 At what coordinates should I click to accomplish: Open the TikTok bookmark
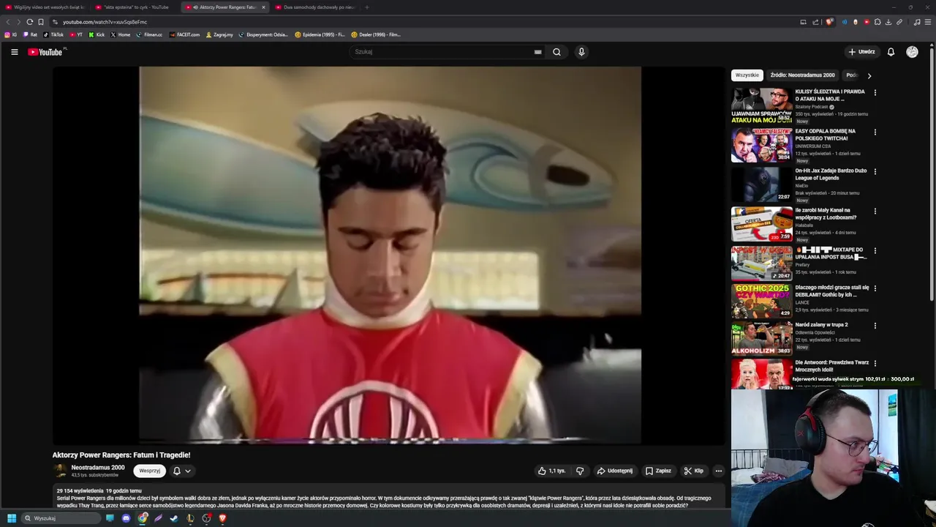point(53,34)
